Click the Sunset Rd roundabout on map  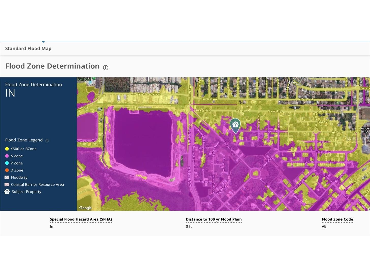click(255, 174)
